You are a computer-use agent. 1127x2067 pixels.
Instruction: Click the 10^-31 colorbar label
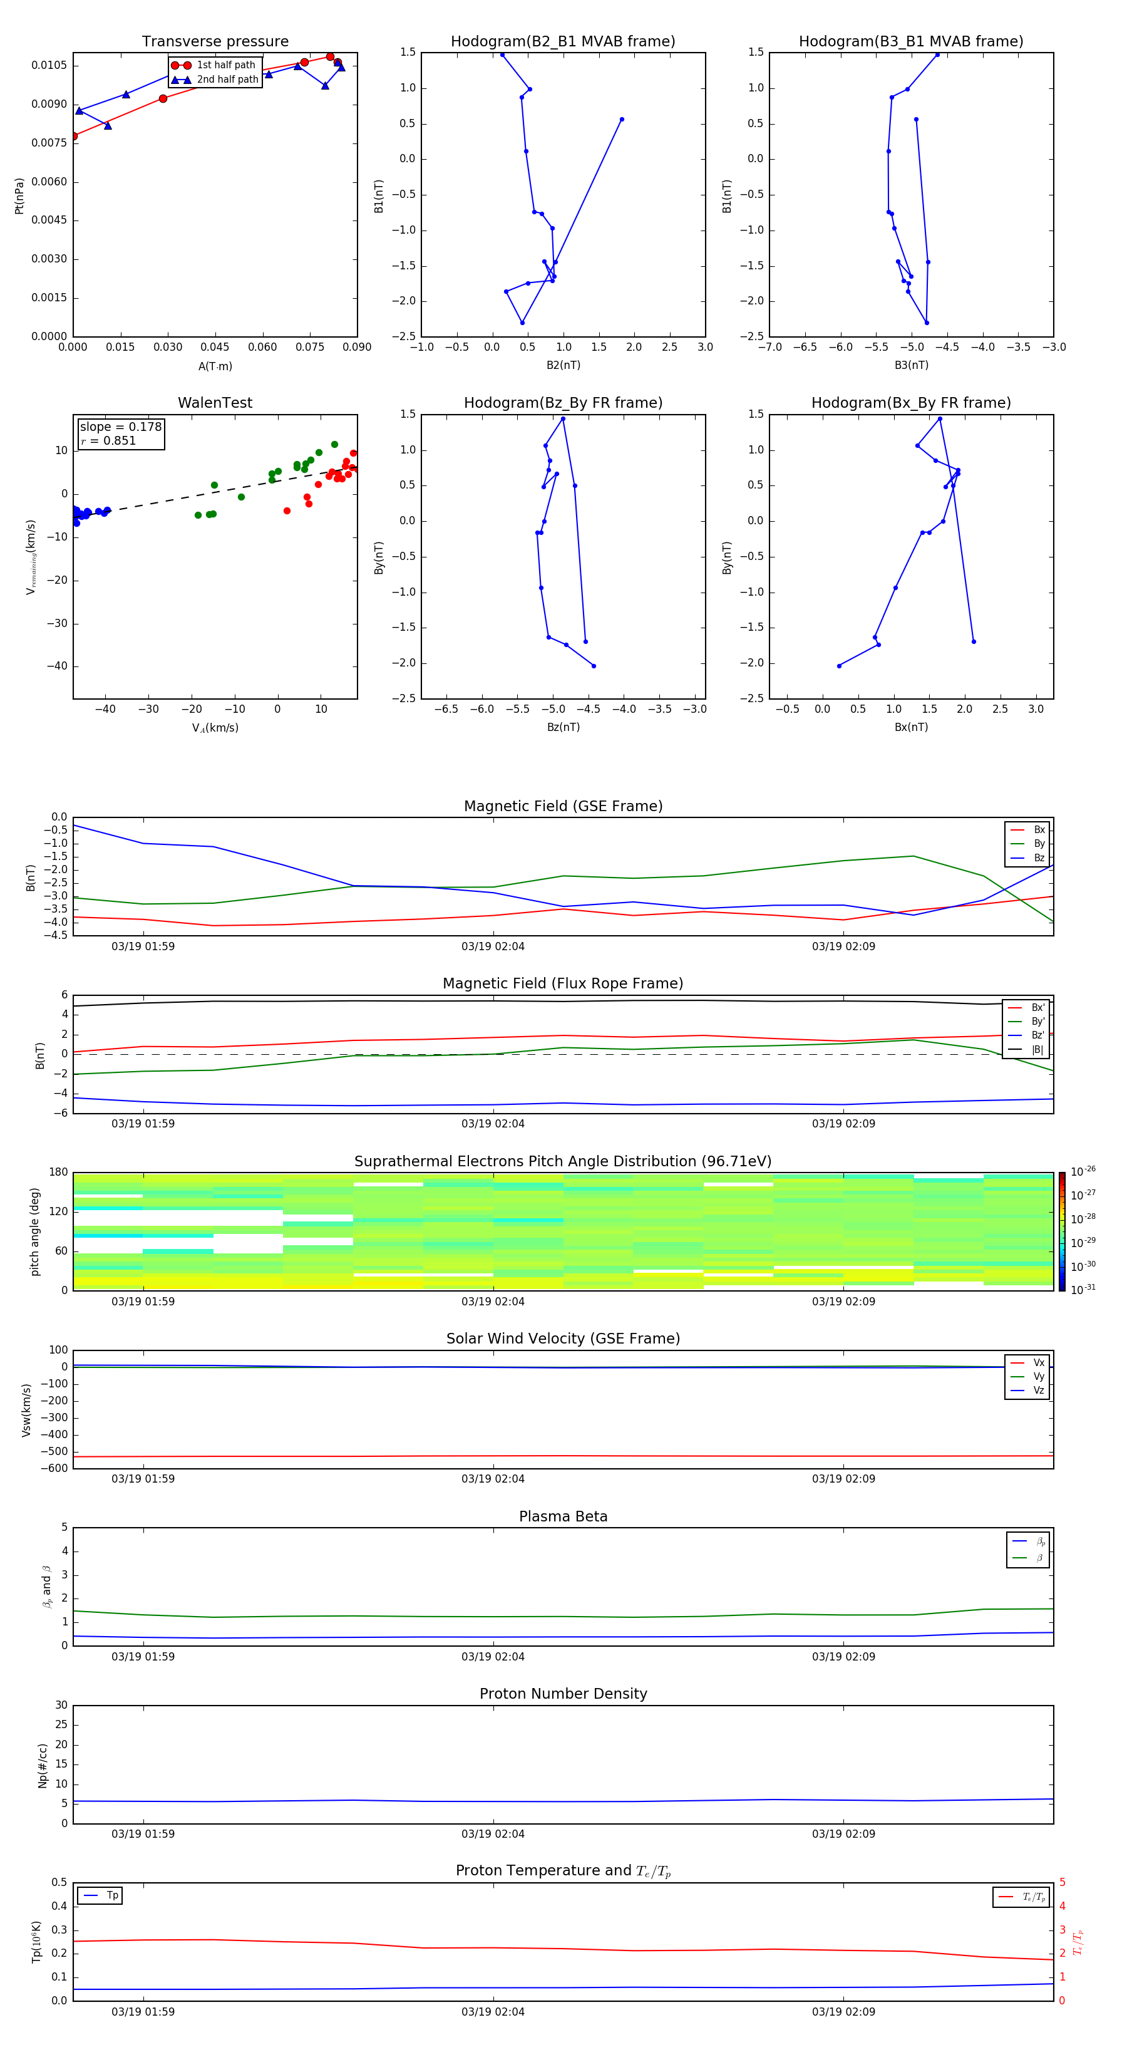click(x=1083, y=1290)
